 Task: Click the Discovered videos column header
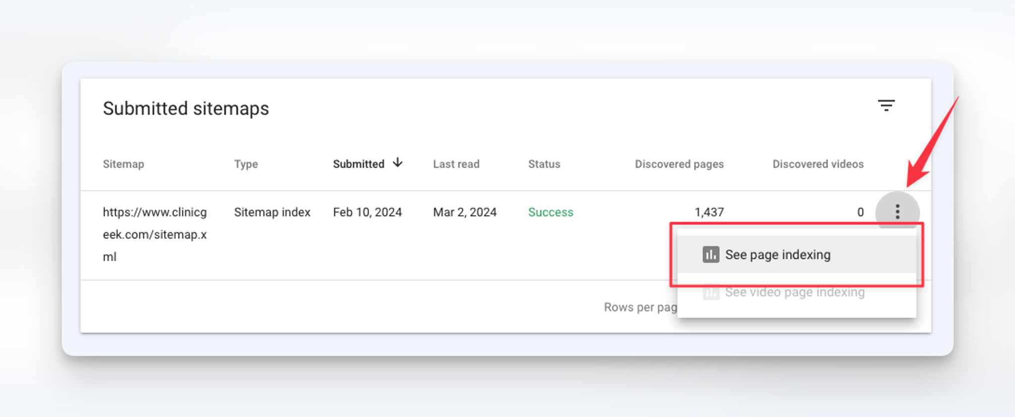pos(818,164)
